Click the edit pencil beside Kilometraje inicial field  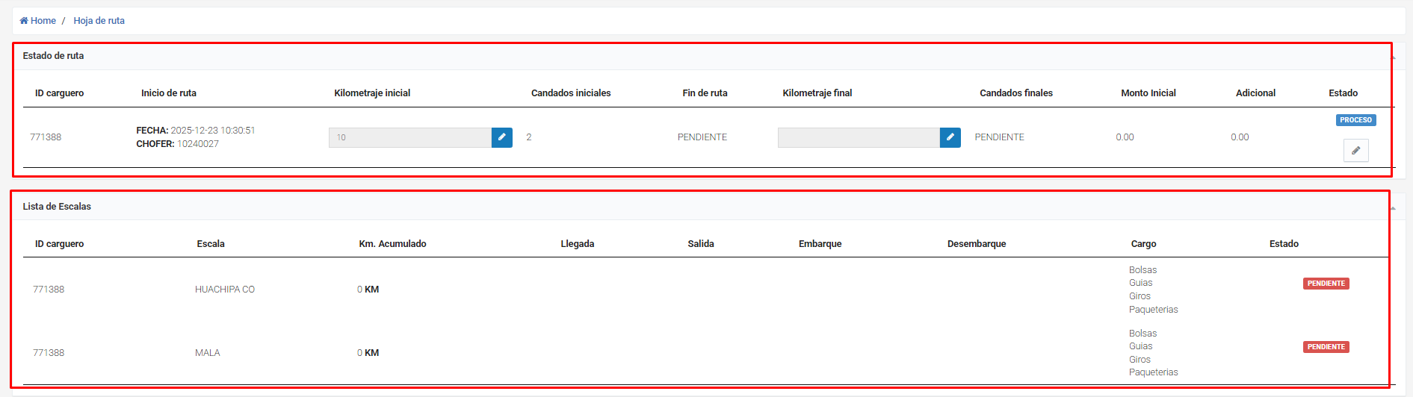click(x=501, y=137)
